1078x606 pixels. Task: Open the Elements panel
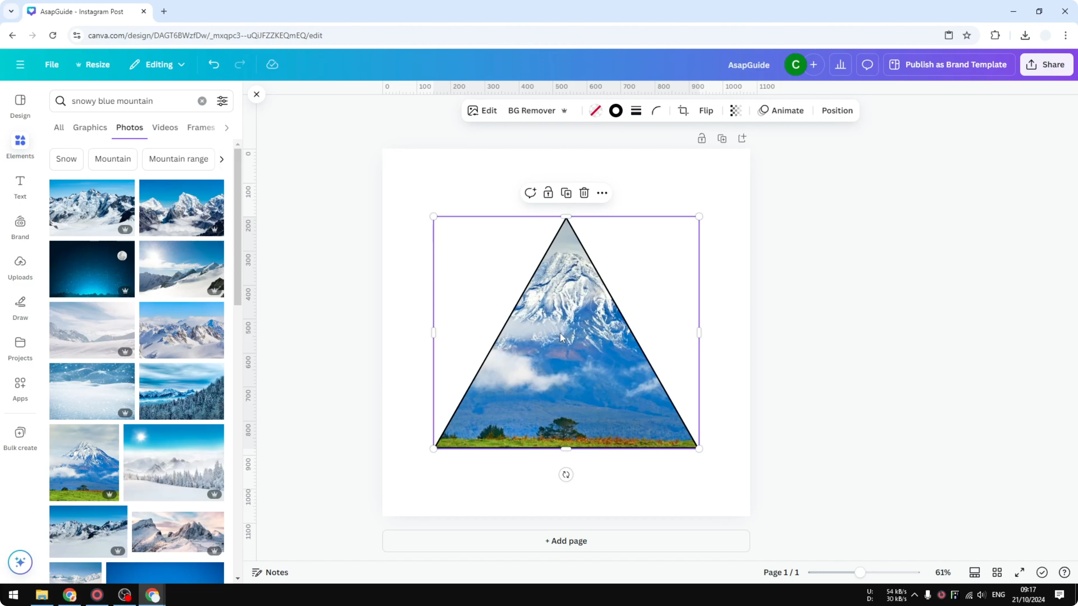pos(20,145)
